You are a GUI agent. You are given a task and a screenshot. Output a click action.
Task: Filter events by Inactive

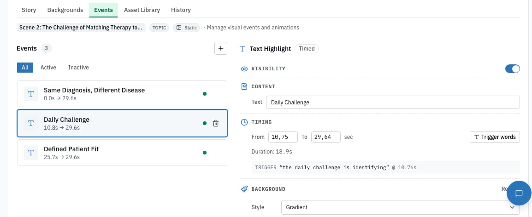pos(78,68)
